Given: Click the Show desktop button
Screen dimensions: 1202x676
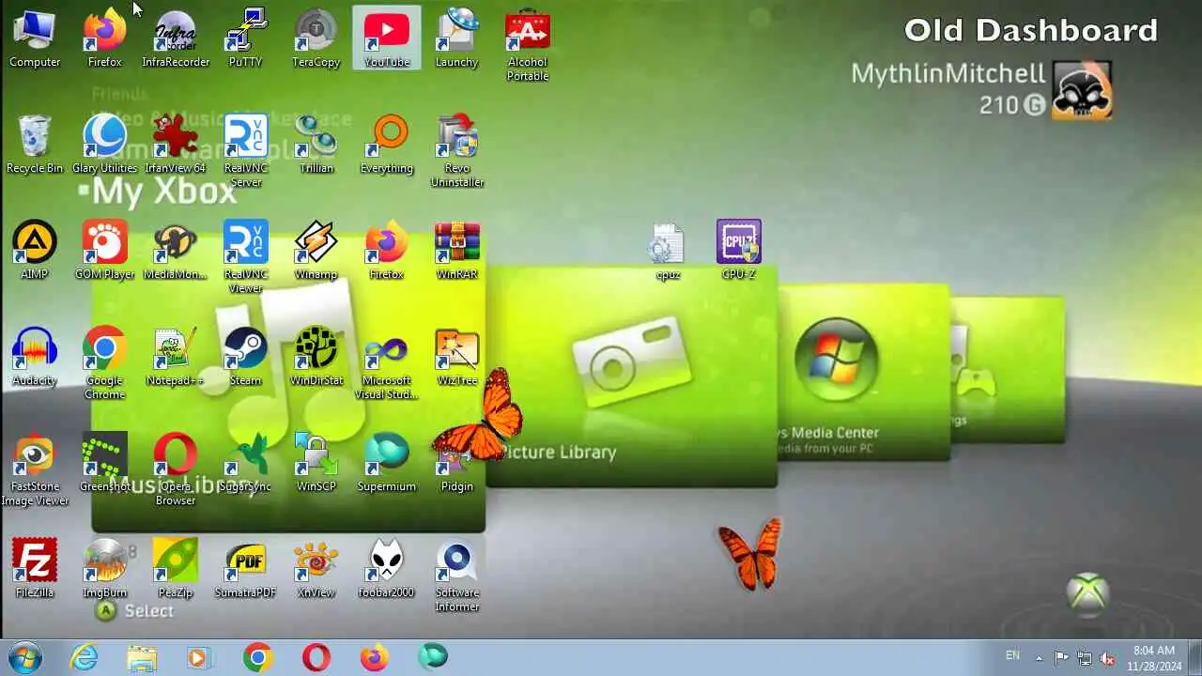Looking at the screenshot, I should (1194, 657).
